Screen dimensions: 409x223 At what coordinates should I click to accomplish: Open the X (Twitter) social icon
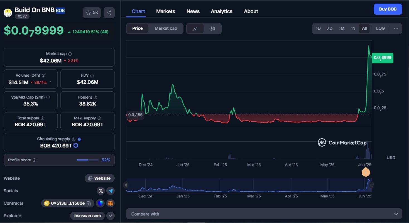pyautogui.click(x=101, y=191)
